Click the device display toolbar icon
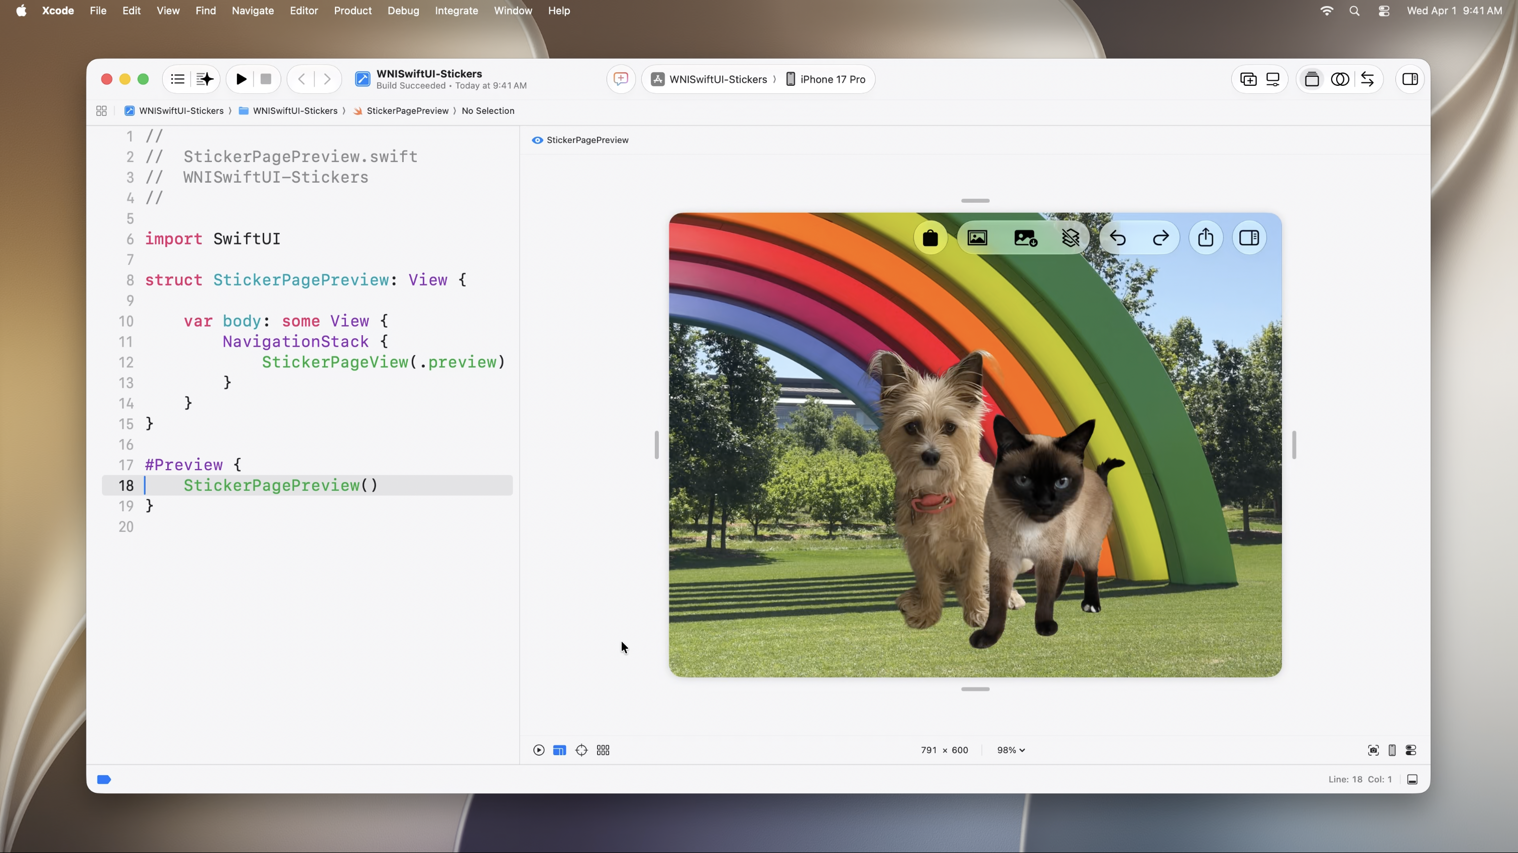This screenshot has height=853, width=1518. 1273,79
